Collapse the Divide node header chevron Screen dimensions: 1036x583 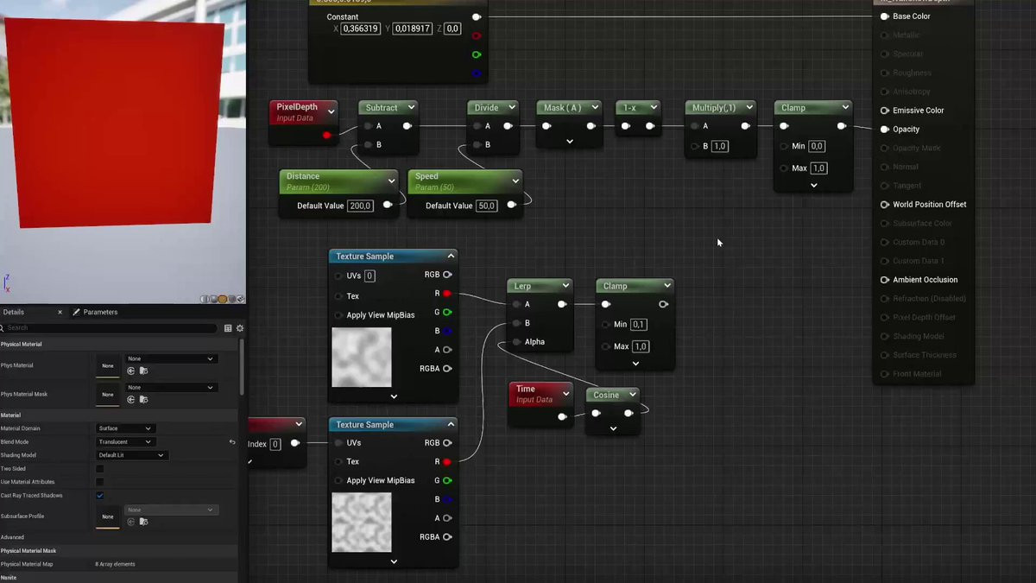(512, 108)
